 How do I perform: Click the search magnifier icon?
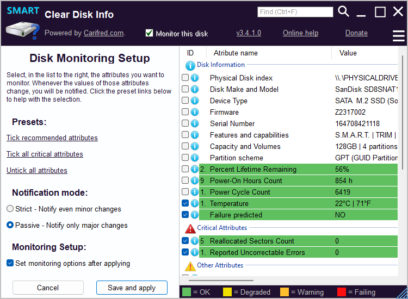click(x=343, y=11)
